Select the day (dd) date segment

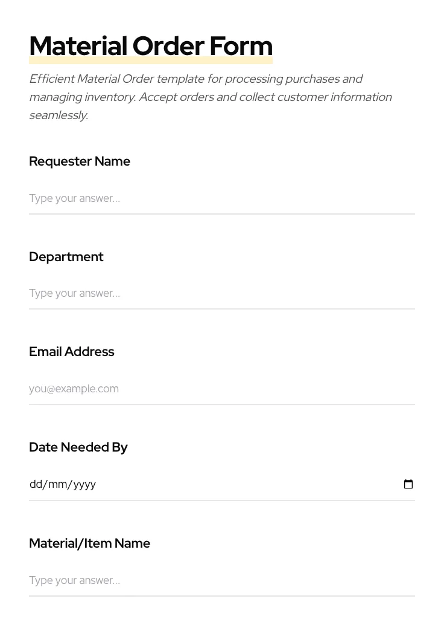tap(36, 484)
